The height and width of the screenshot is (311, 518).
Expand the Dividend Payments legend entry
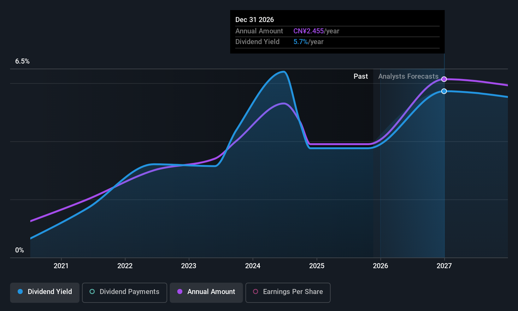point(124,292)
